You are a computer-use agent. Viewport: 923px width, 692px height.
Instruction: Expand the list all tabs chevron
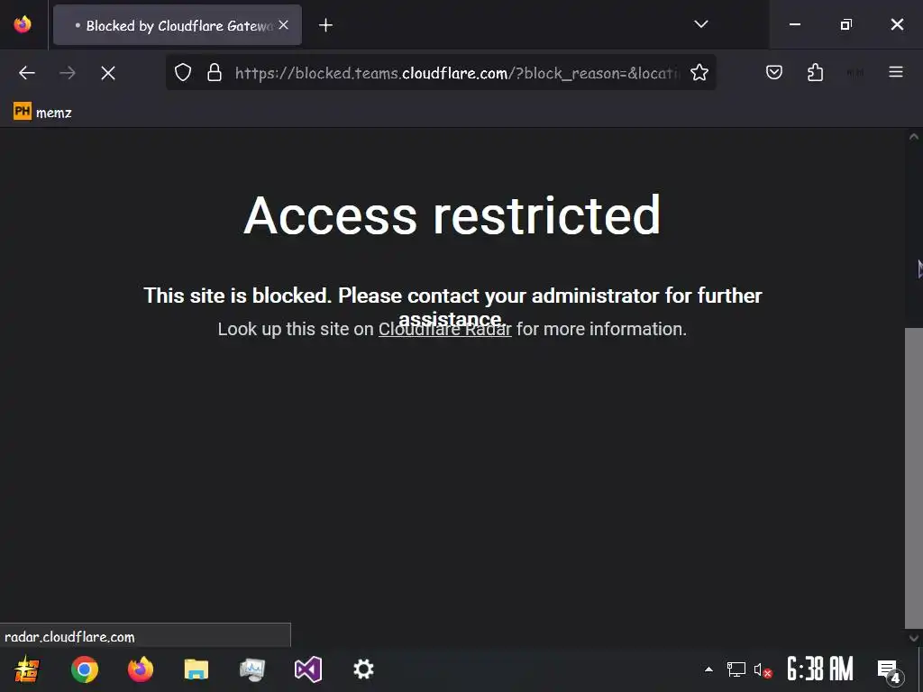pyautogui.click(x=700, y=24)
